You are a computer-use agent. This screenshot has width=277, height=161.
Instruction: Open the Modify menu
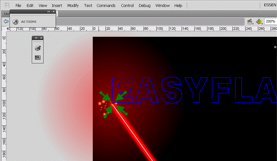[x=73, y=5]
